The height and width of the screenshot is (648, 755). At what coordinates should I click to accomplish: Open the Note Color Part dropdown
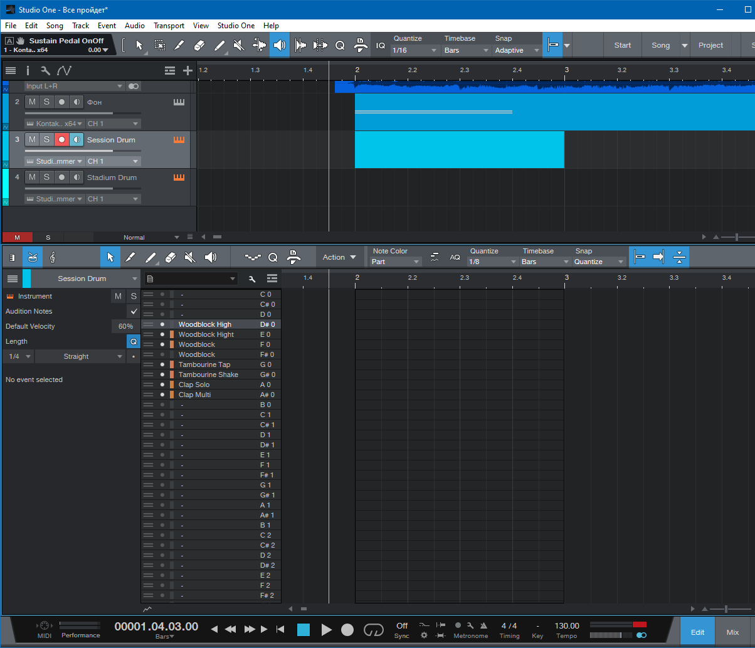(x=396, y=262)
